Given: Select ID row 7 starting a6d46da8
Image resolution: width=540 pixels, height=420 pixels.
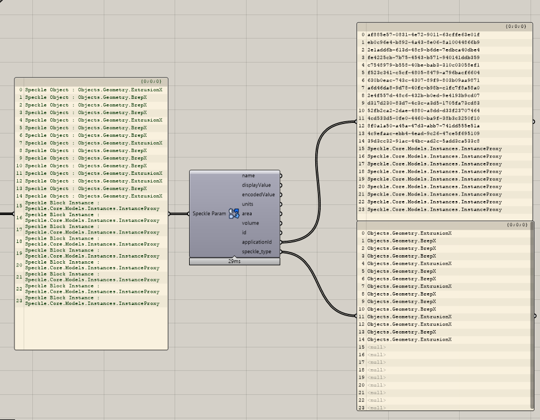Looking at the screenshot, I should point(423,88).
